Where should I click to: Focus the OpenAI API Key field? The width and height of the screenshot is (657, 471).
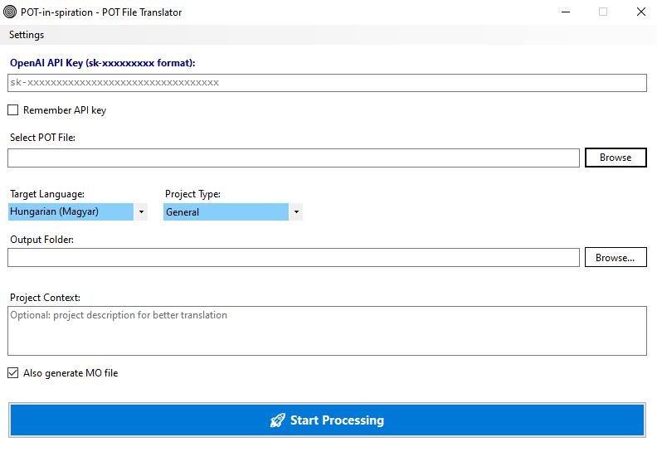(x=327, y=83)
